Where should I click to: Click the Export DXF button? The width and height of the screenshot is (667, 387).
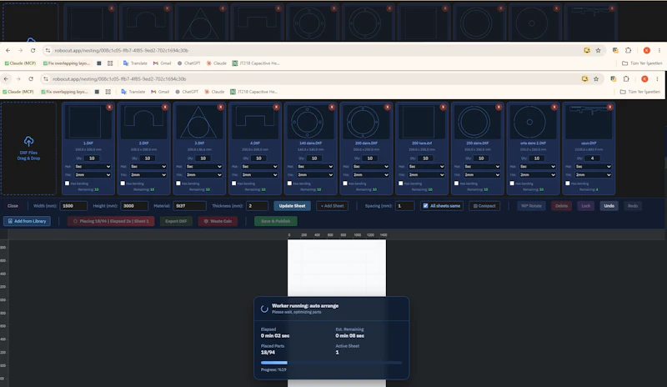click(x=176, y=221)
